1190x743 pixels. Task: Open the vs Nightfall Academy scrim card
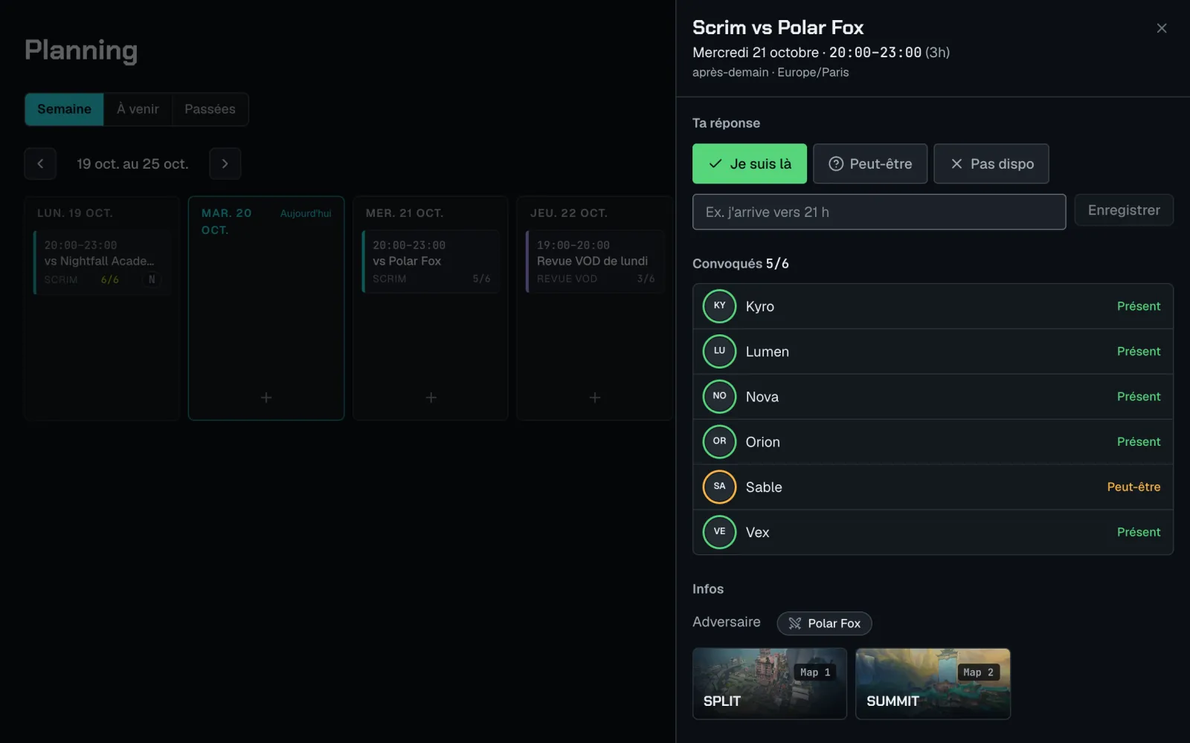(102, 262)
